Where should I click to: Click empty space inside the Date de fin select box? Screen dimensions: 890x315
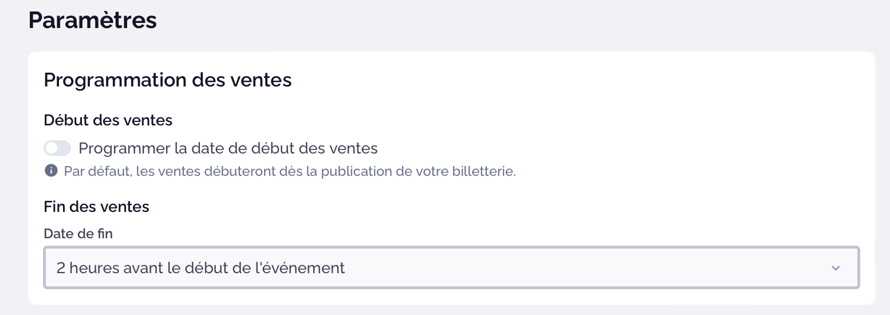573,267
